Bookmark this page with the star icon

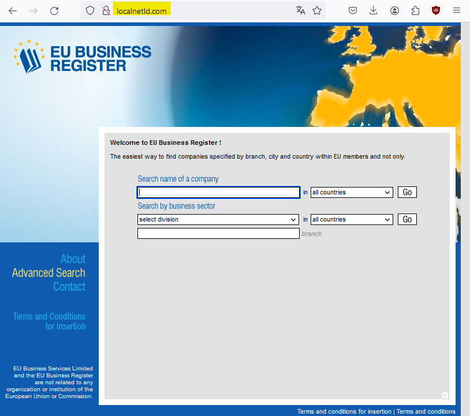(317, 10)
